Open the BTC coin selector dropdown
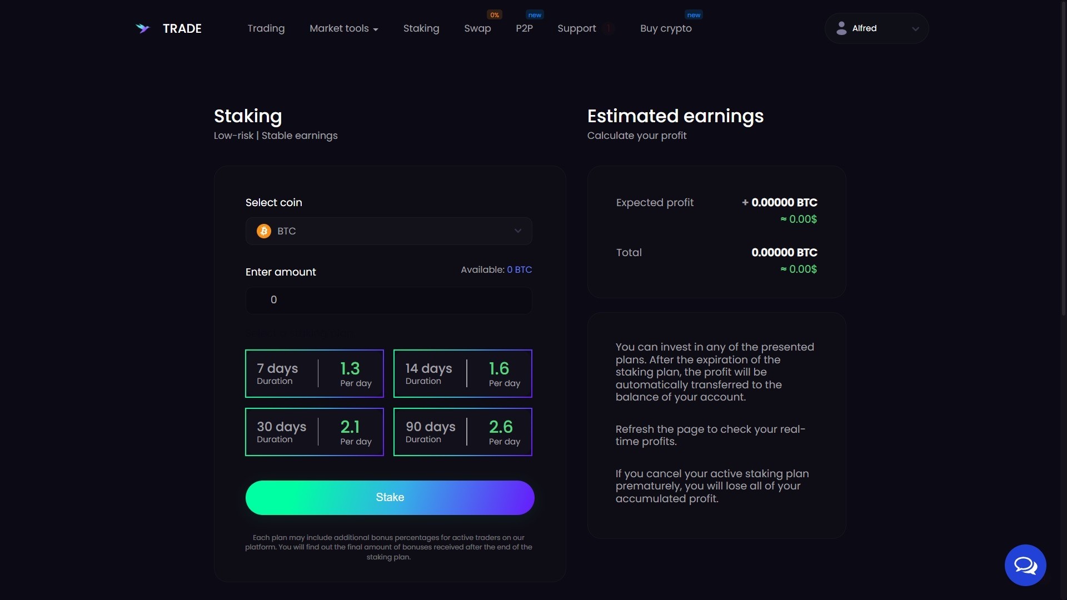Viewport: 1067px width, 600px height. (388, 231)
